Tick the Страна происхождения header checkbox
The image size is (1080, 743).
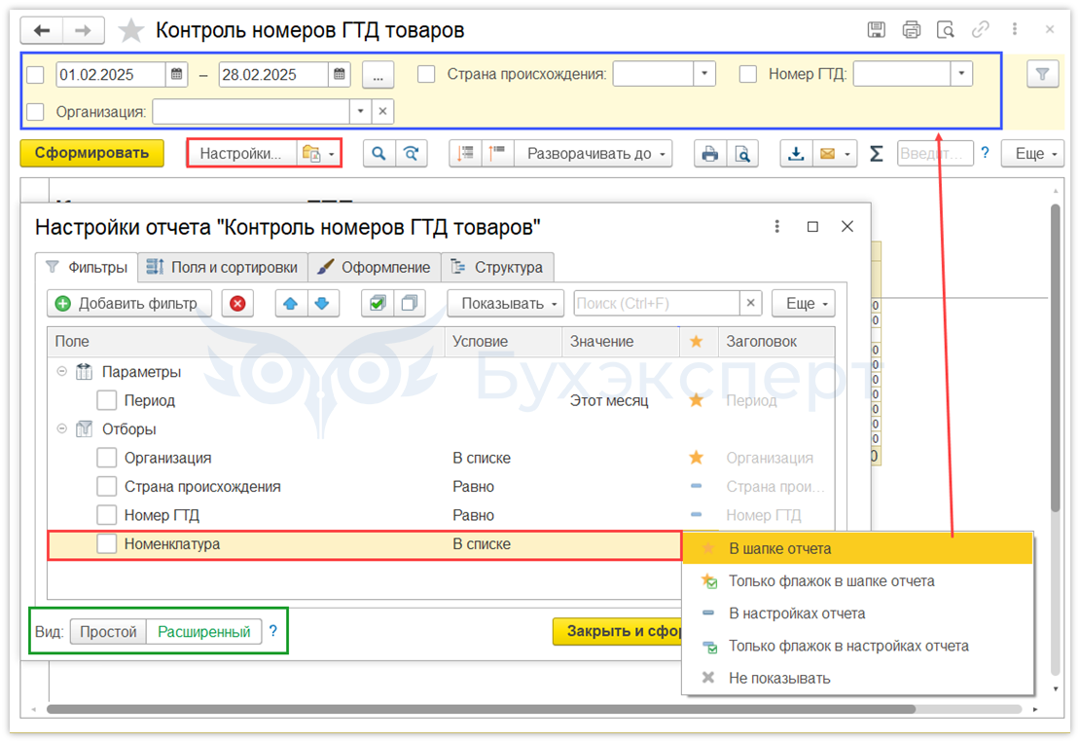pos(426,74)
